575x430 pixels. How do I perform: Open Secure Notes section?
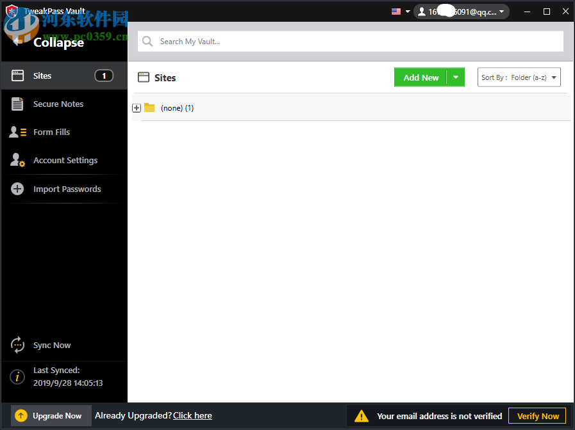[x=64, y=104]
